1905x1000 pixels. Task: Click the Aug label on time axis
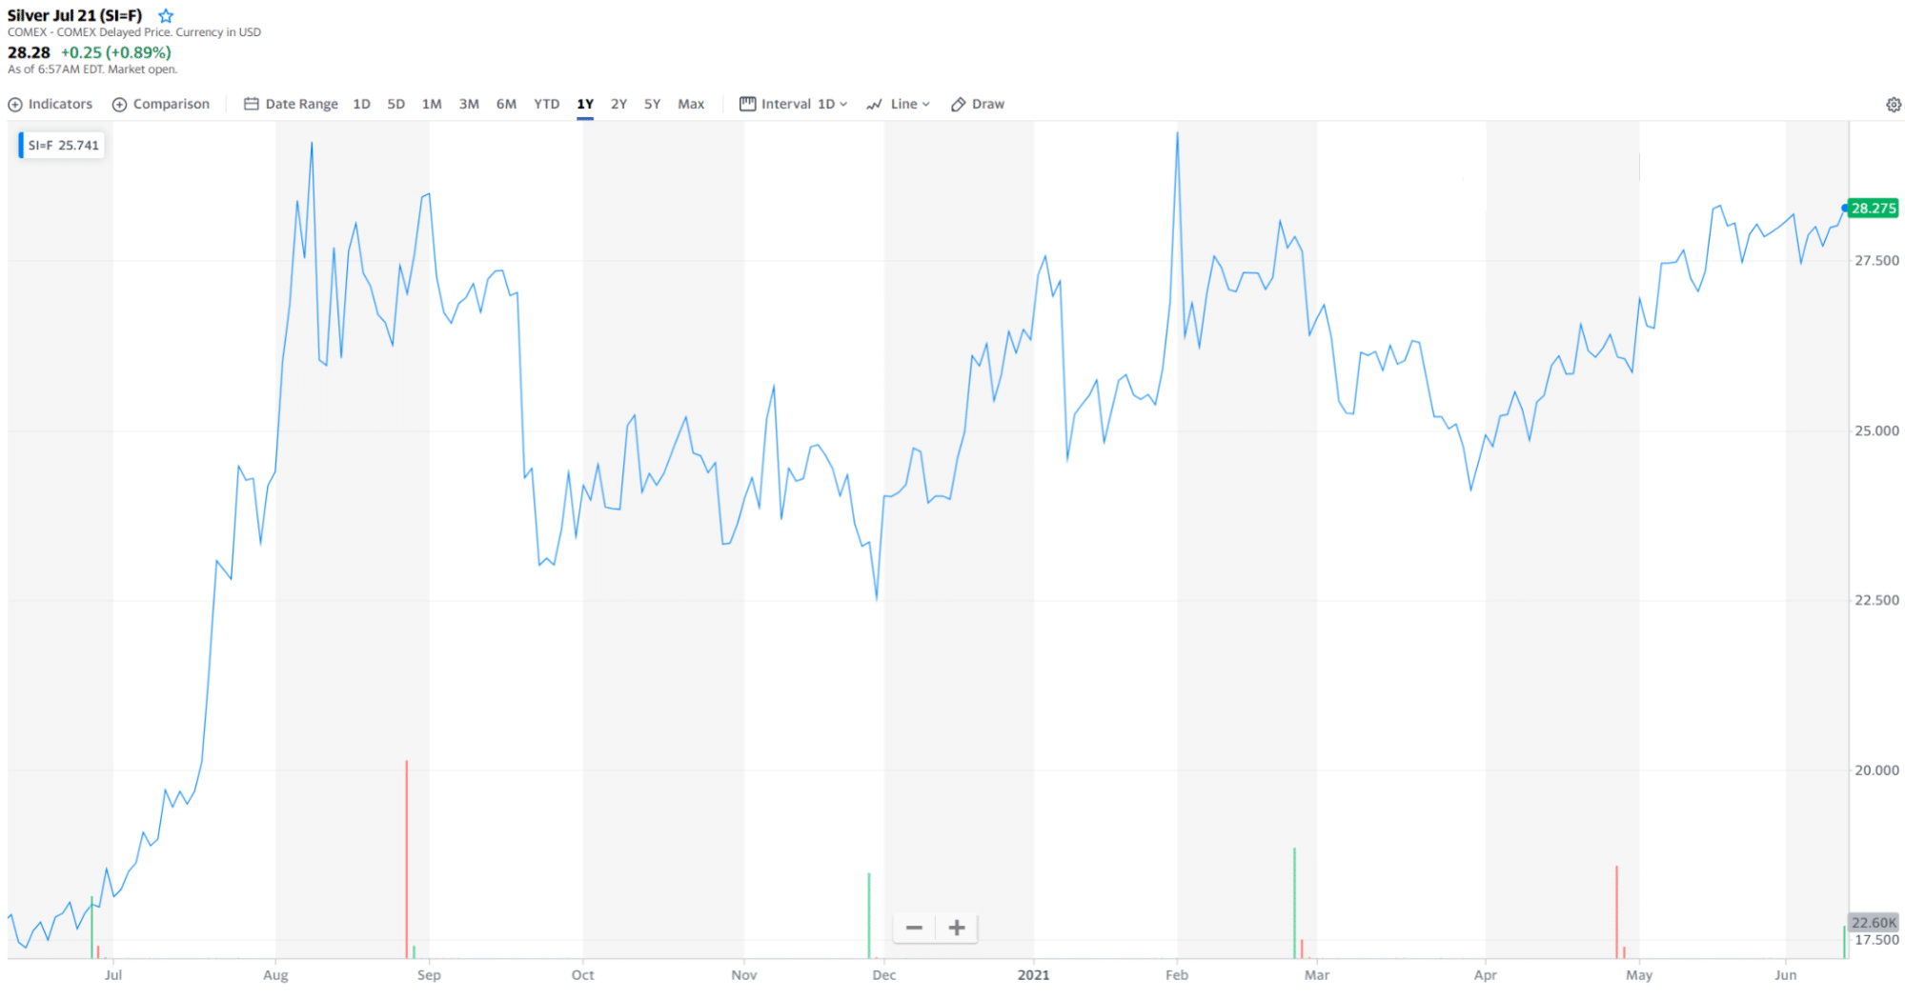[275, 975]
